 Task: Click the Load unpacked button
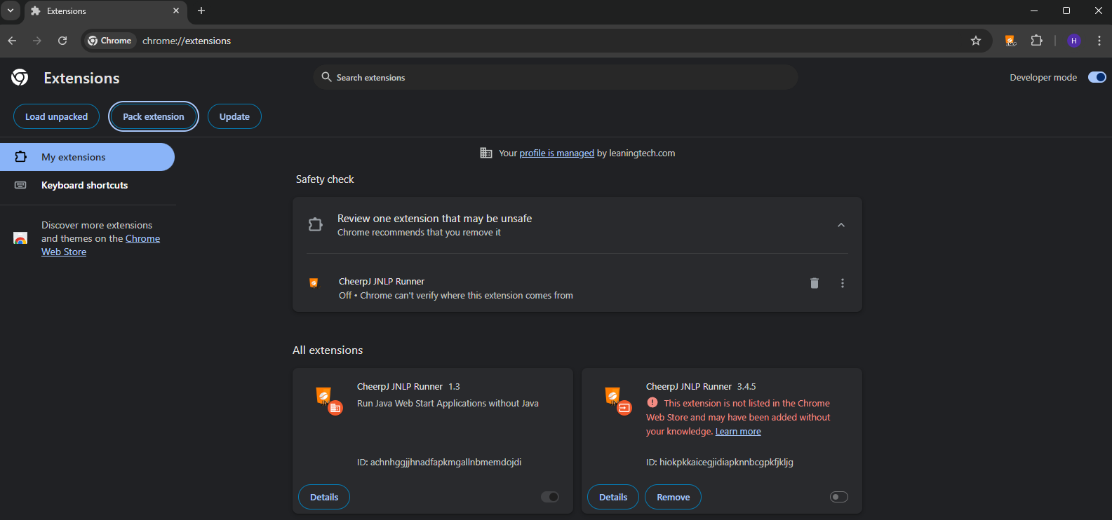pyautogui.click(x=56, y=116)
